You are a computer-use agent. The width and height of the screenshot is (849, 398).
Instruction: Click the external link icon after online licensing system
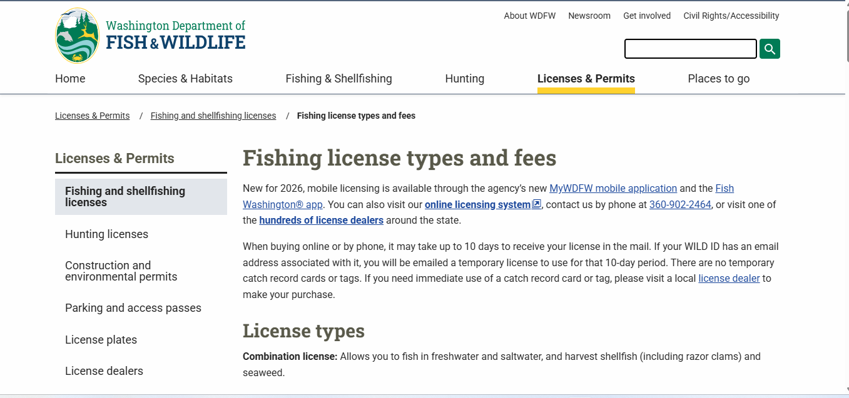point(536,204)
